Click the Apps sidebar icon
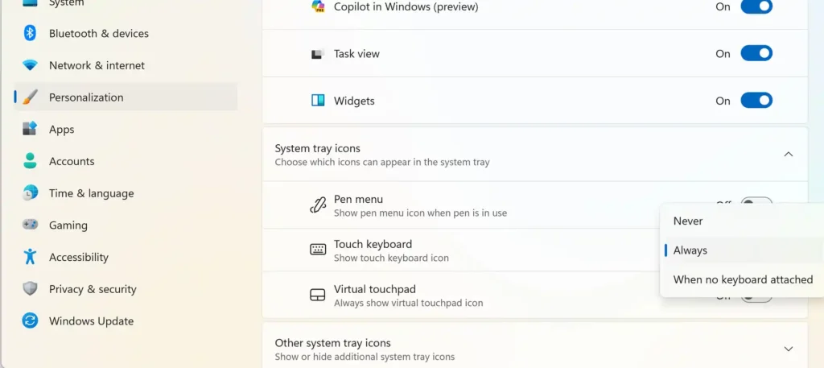The image size is (824, 368). point(30,129)
